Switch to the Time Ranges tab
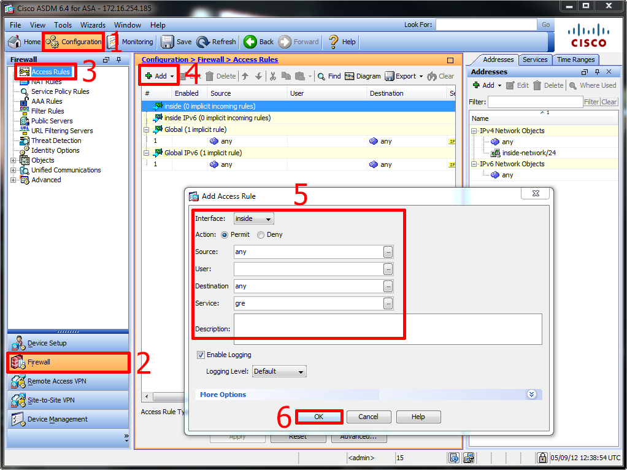The height and width of the screenshot is (470, 627). point(575,60)
